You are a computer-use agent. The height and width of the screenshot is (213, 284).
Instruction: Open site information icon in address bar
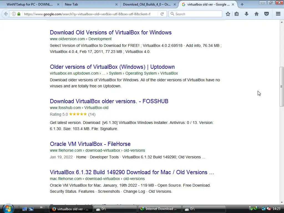coord(14,14)
